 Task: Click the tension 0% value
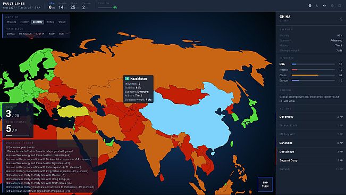click(x=115, y=7)
